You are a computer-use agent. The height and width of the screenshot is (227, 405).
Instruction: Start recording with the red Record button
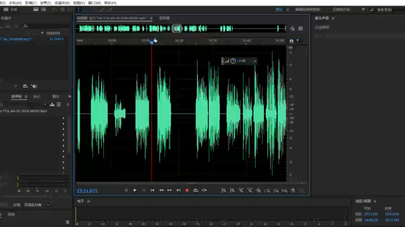[x=187, y=190]
